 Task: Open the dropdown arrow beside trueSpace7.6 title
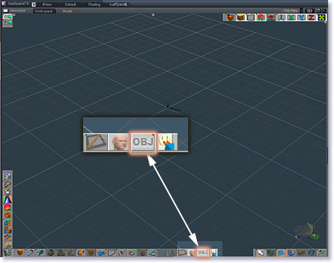tap(34, 4)
